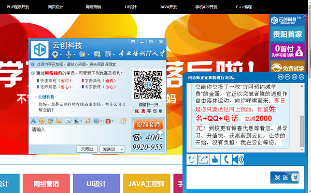Expand arrow next to screenshot capture icon
Viewport: 311px width, 193px height.
pyautogui.click(x=101, y=121)
